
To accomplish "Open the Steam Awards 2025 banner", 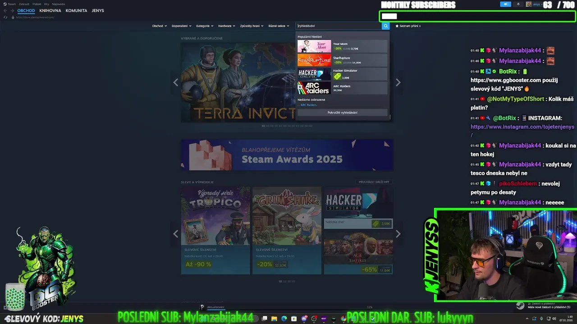I will [x=287, y=155].
